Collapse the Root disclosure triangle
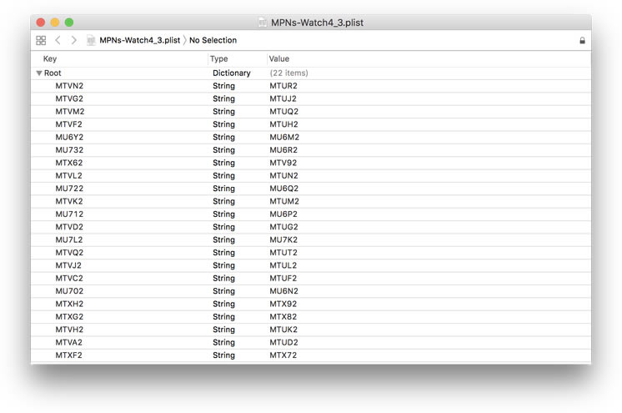The width and height of the screenshot is (622, 413). pyautogui.click(x=39, y=73)
